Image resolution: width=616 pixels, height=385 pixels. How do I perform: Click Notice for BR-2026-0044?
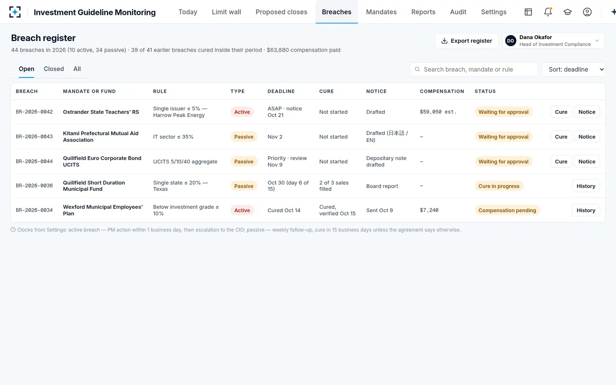(x=587, y=162)
